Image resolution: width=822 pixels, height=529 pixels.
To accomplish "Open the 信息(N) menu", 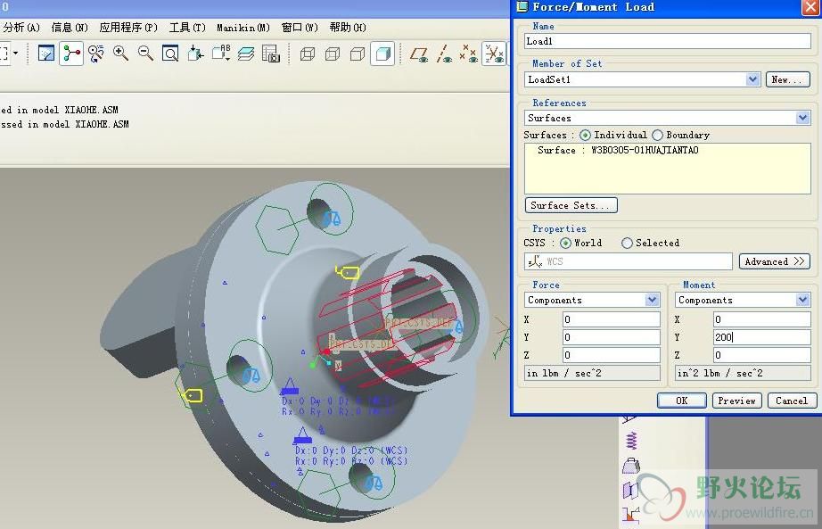I will pyautogui.click(x=70, y=28).
